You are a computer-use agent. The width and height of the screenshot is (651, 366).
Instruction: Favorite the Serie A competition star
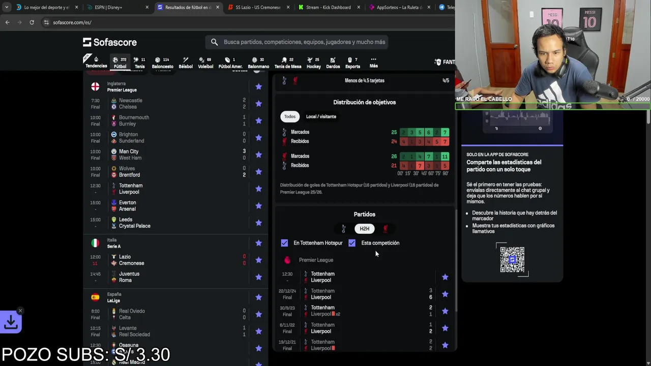(x=258, y=243)
